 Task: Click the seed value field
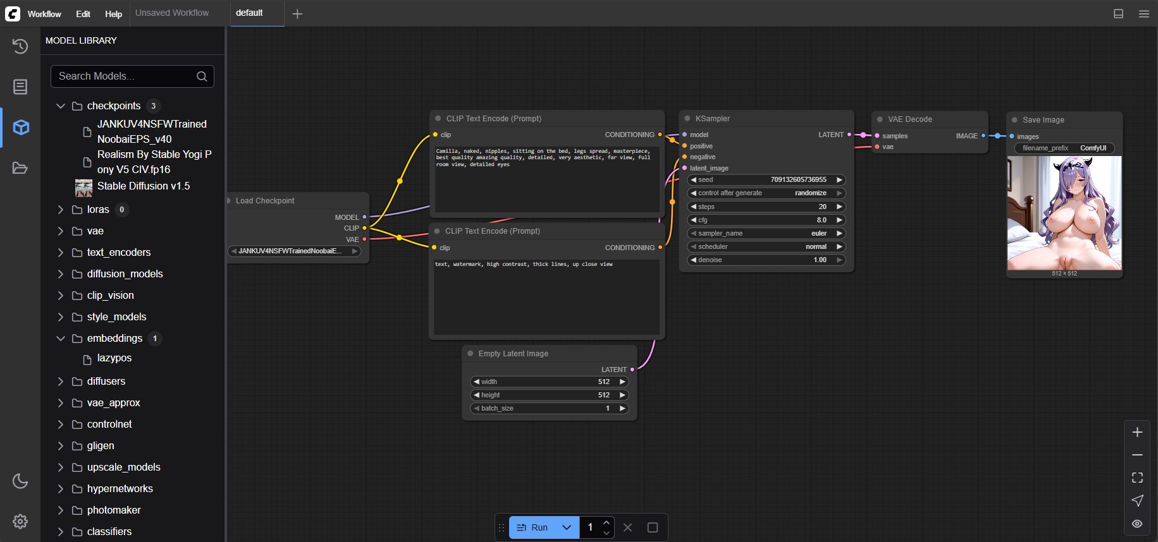pos(767,179)
